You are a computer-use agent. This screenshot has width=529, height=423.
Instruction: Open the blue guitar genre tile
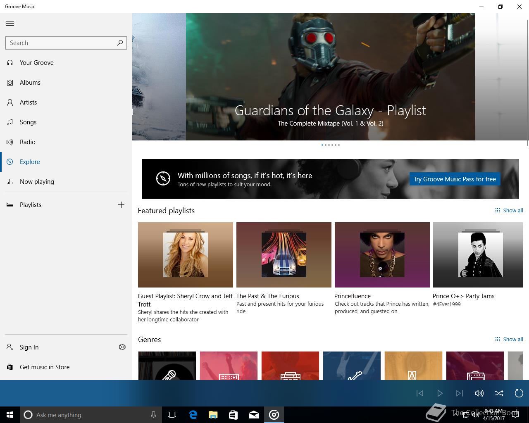(x=352, y=366)
